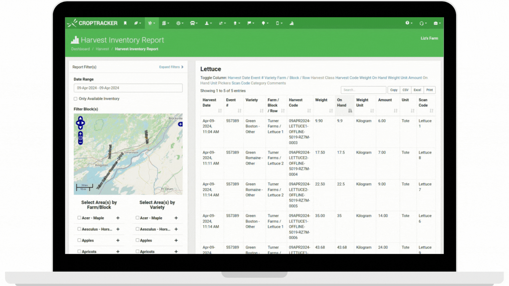Expand the report filters panel
Screen dimensions: 509x286
click(171, 67)
